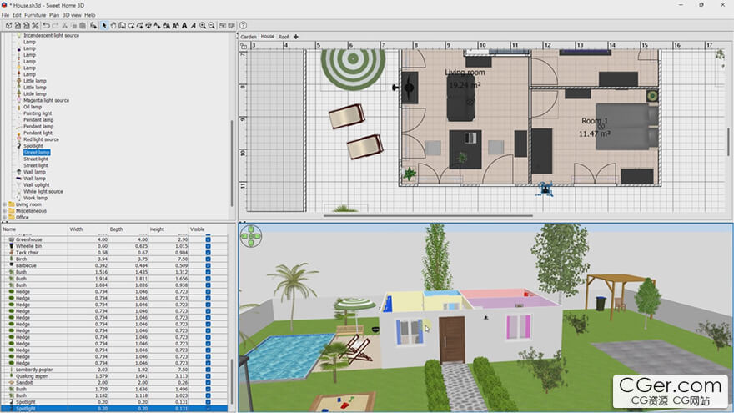734x413 pixels.
Task: Click the Decrease text size icon
Action: coord(175,25)
